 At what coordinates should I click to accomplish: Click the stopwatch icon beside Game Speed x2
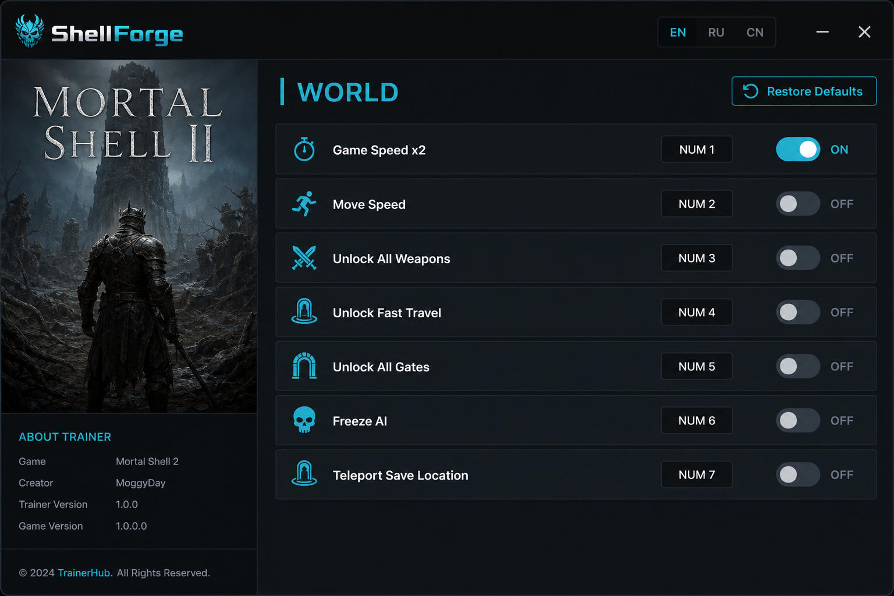(304, 150)
